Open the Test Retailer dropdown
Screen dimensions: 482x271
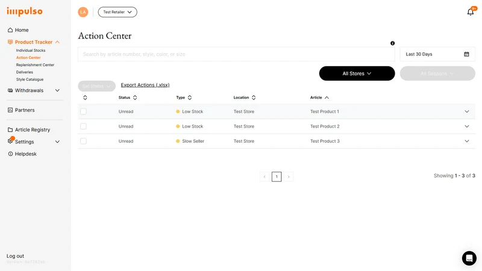(117, 12)
